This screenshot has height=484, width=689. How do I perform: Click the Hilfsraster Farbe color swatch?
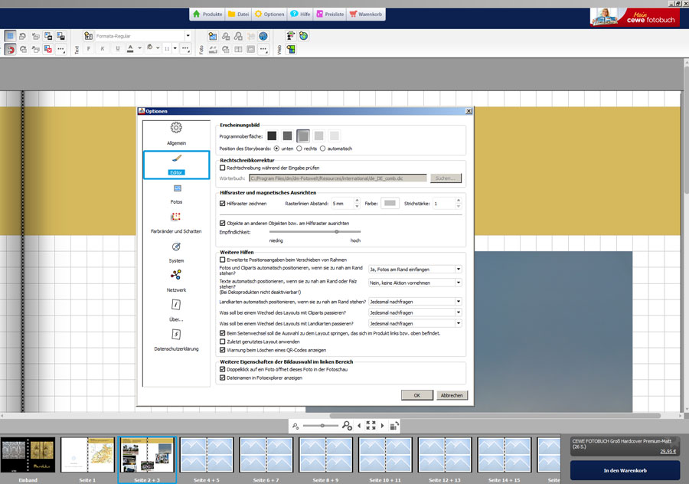[390, 204]
